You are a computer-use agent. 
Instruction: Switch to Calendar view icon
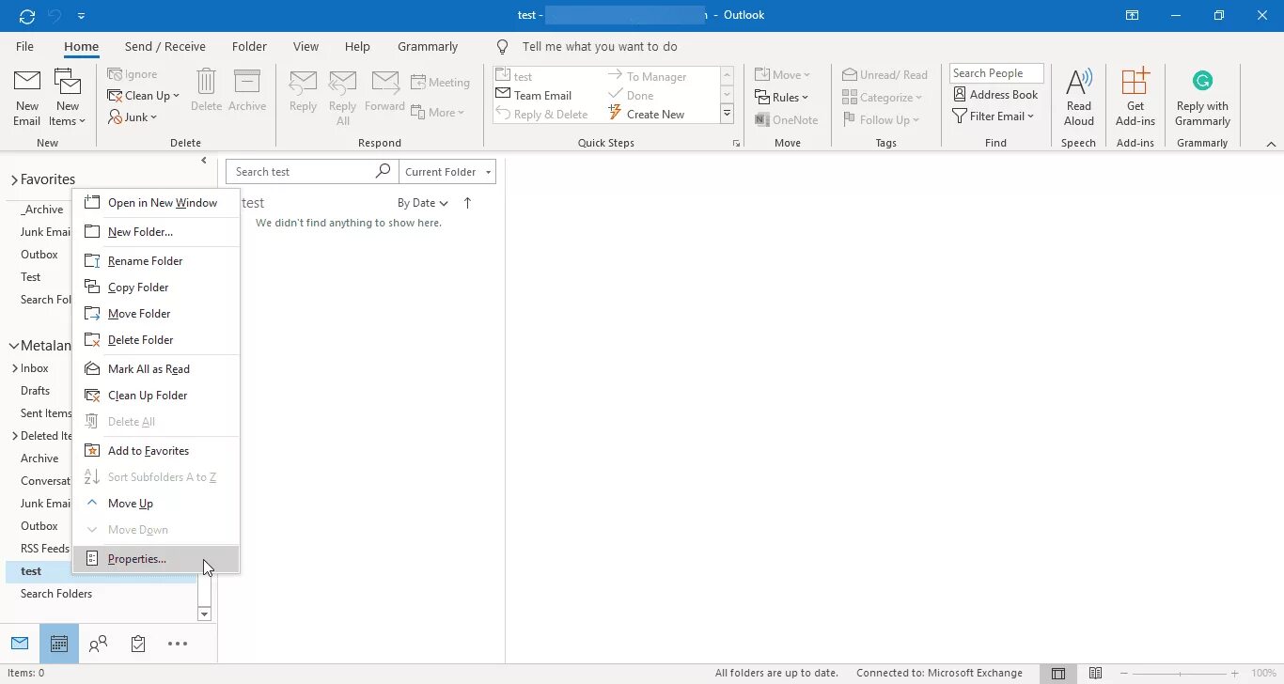coord(59,644)
